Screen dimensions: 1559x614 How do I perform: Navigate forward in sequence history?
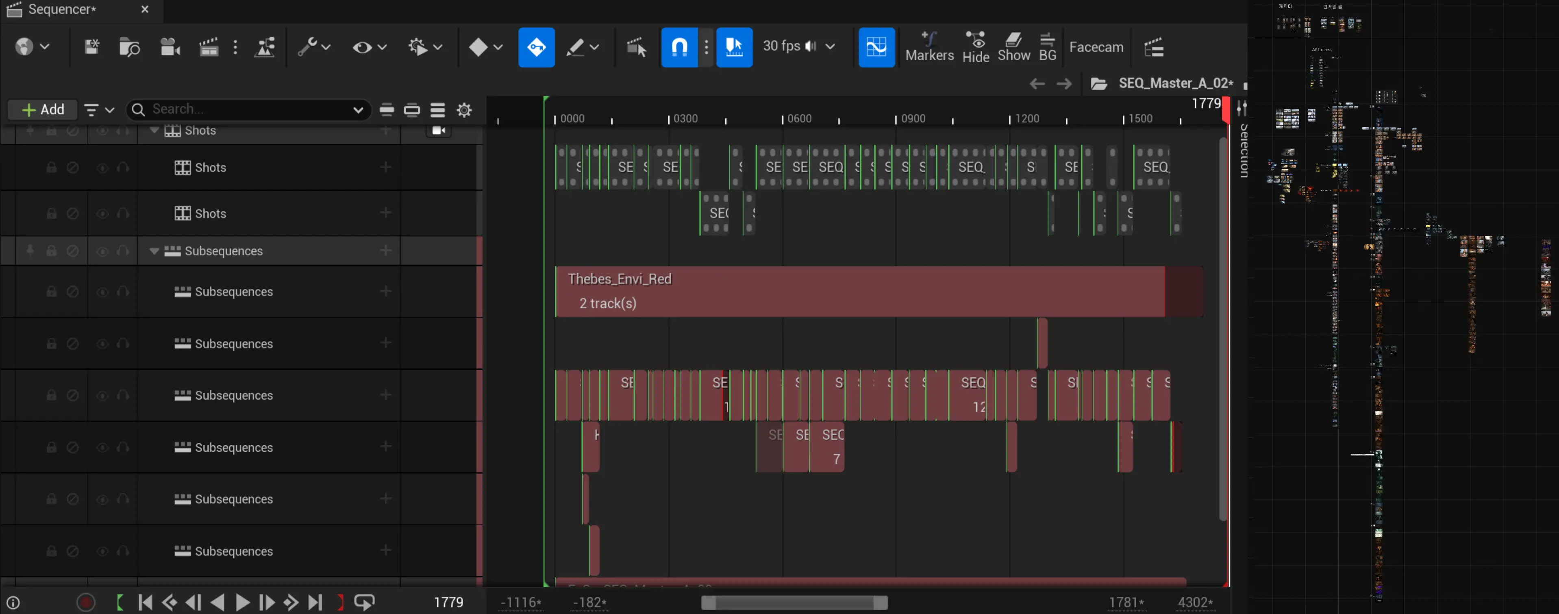coord(1064,84)
